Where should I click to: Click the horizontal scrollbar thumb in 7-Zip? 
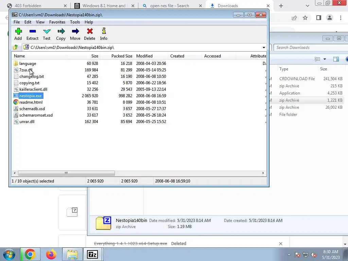[x=66, y=173]
